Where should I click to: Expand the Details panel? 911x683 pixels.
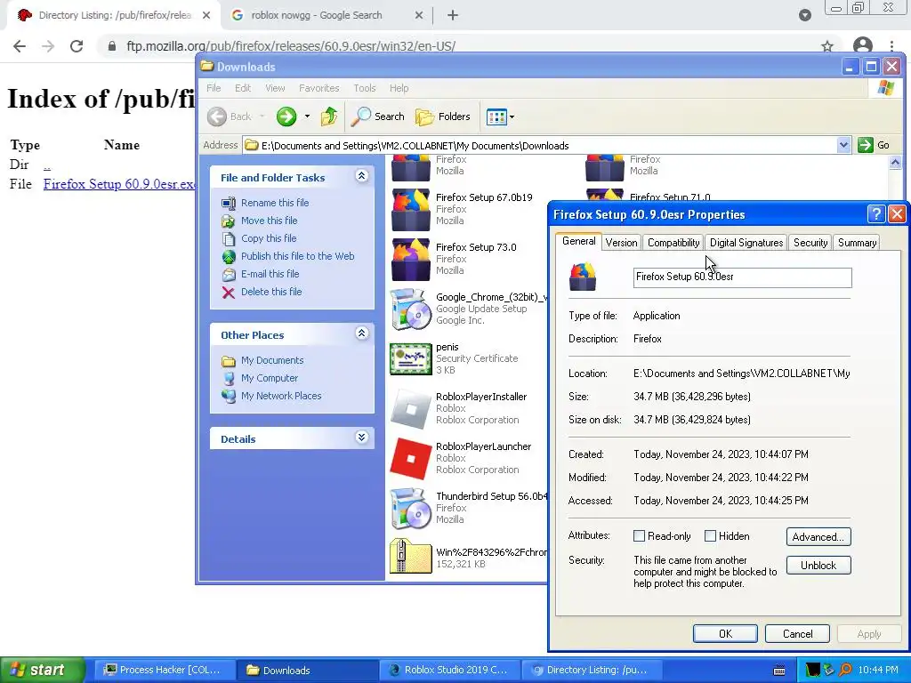pyautogui.click(x=361, y=438)
